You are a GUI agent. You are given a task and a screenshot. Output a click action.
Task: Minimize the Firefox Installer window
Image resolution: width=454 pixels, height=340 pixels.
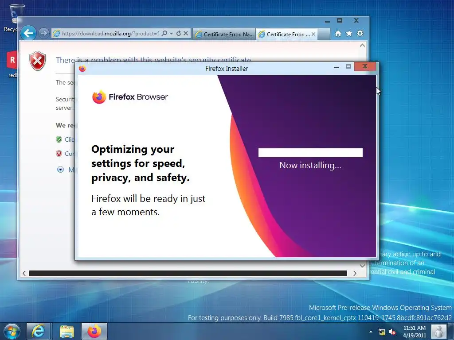click(x=336, y=67)
